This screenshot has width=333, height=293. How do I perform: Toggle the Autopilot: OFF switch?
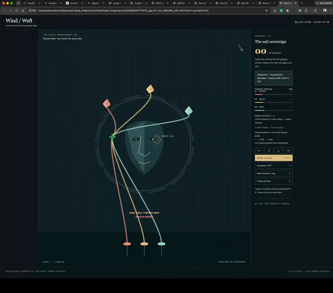coord(274,166)
